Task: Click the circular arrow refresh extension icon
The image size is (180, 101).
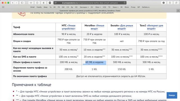Action: point(44,3)
